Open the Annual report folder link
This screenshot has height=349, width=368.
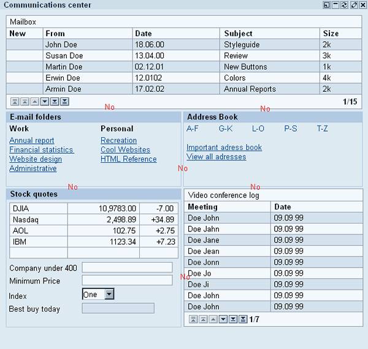pyautogui.click(x=32, y=141)
